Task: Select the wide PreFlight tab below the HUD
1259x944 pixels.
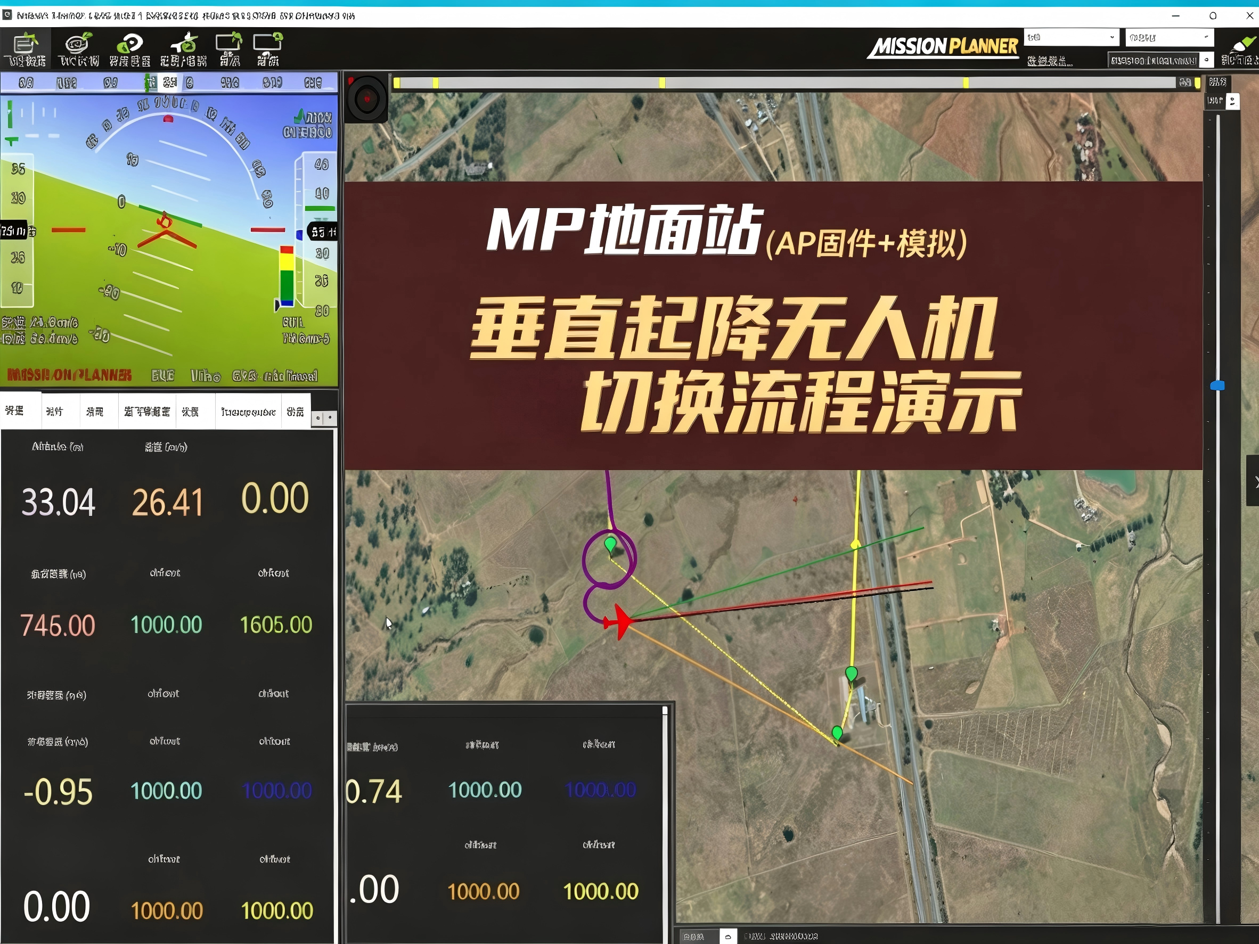Action: pyautogui.click(x=147, y=412)
